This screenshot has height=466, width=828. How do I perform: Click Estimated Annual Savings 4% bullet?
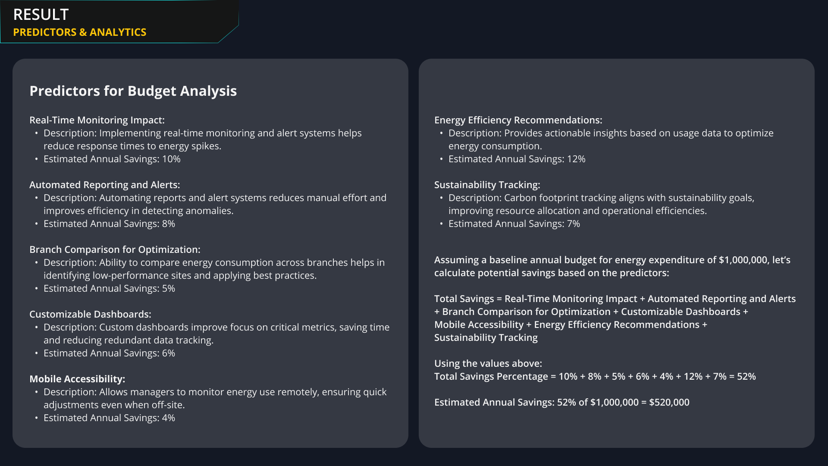tap(109, 418)
